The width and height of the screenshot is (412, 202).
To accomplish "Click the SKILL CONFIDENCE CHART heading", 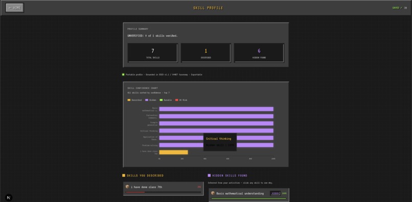I will pyautogui.click(x=143, y=88).
